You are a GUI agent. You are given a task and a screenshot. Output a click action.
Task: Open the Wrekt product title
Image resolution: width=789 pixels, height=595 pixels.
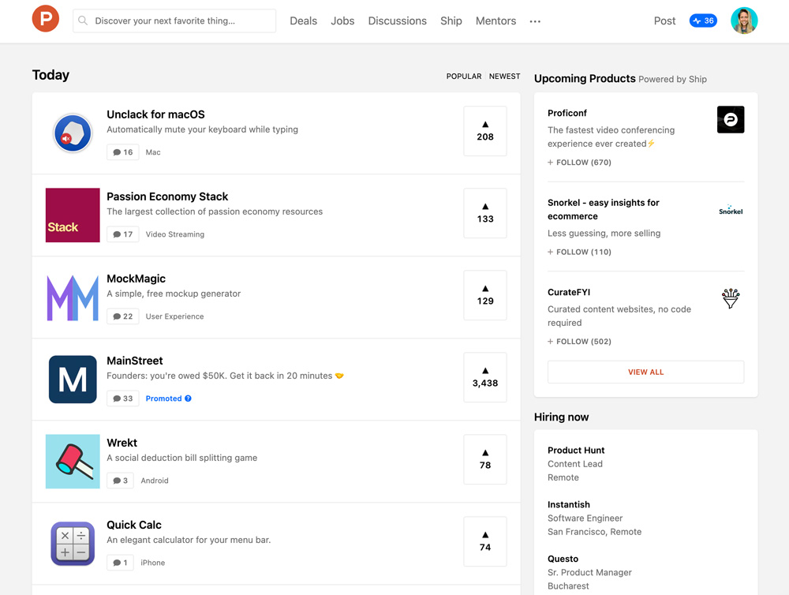[122, 443]
